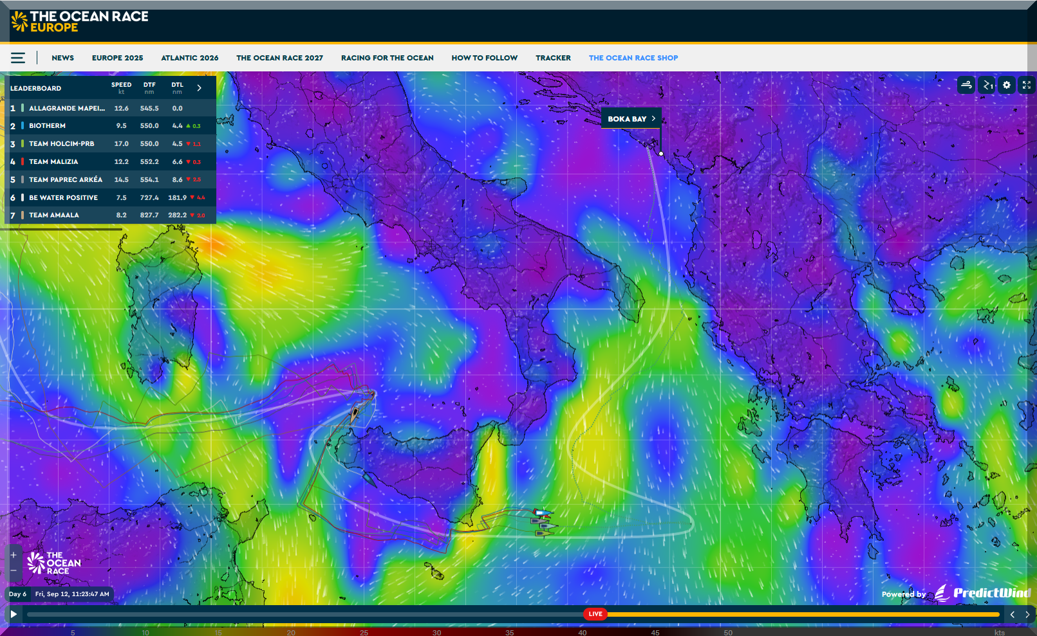Go to the Europe 2025 menu
This screenshot has width=1037, height=636.
coord(117,58)
